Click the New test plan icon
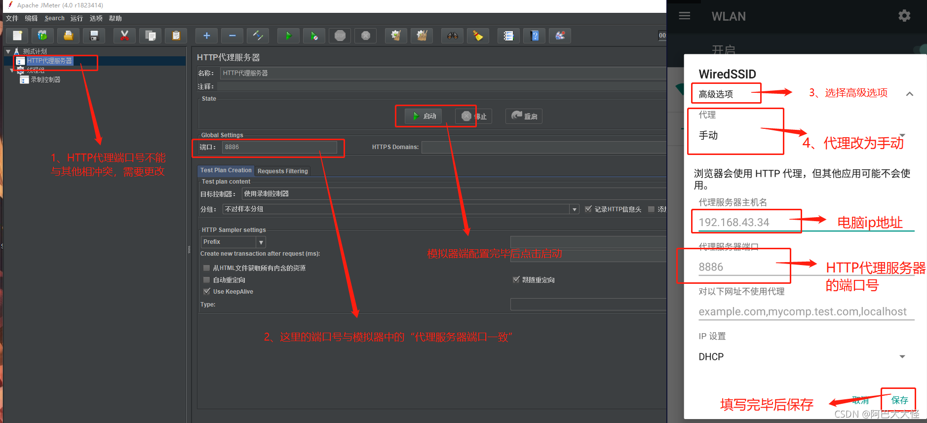This screenshot has height=423, width=927. [17, 36]
